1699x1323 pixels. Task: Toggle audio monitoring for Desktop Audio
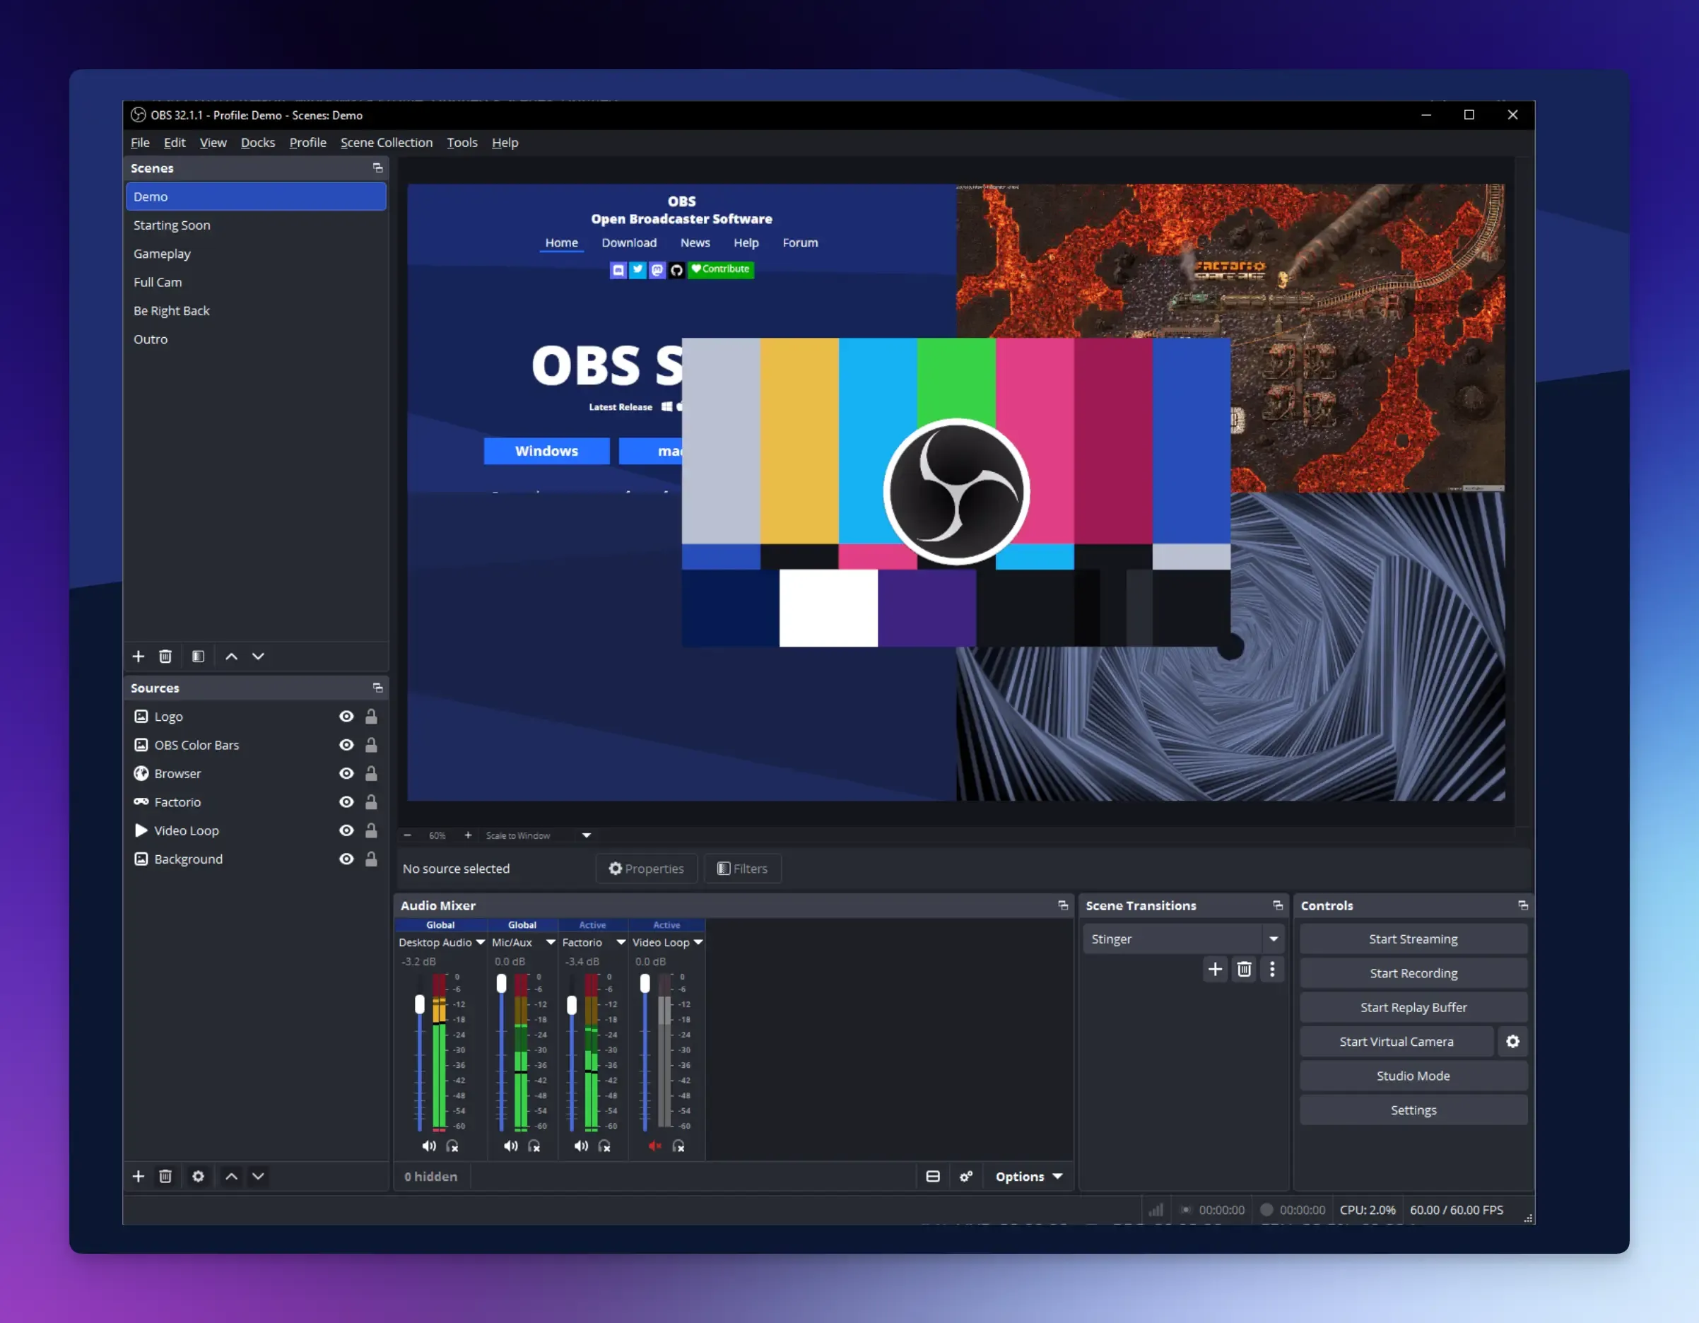tap(453, 1146)
